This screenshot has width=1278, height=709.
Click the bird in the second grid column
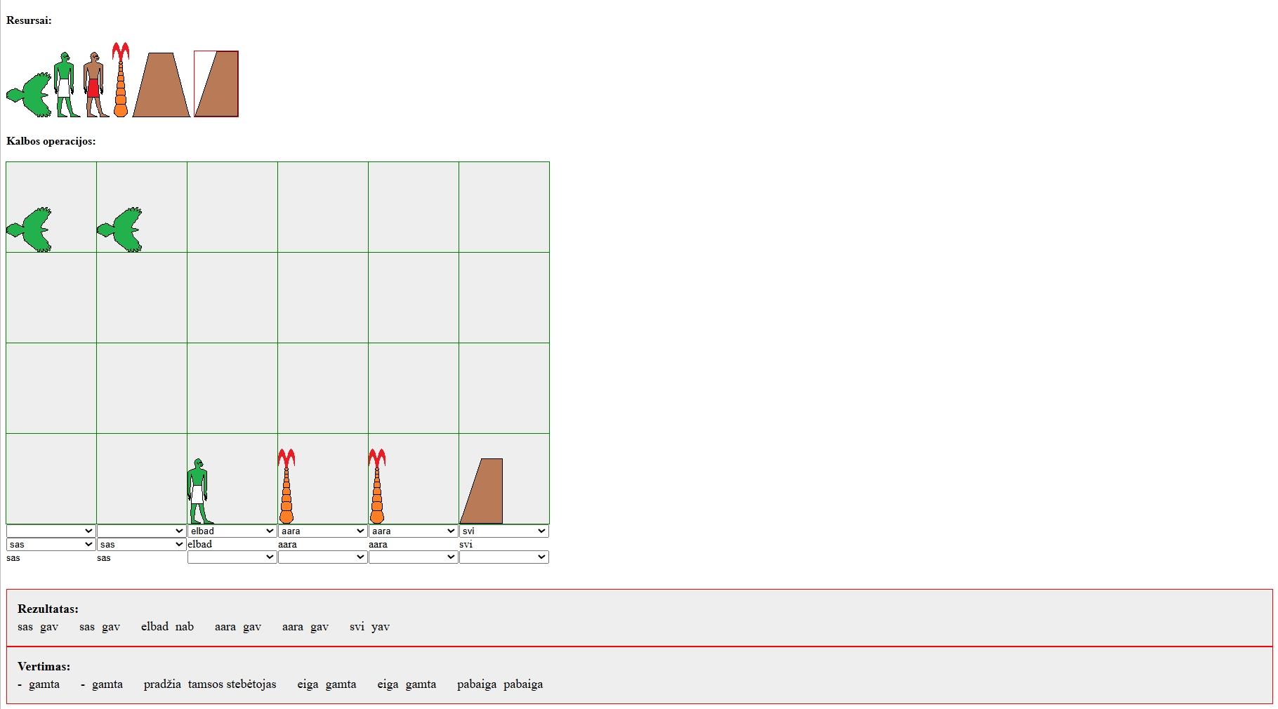click(119, 230)
